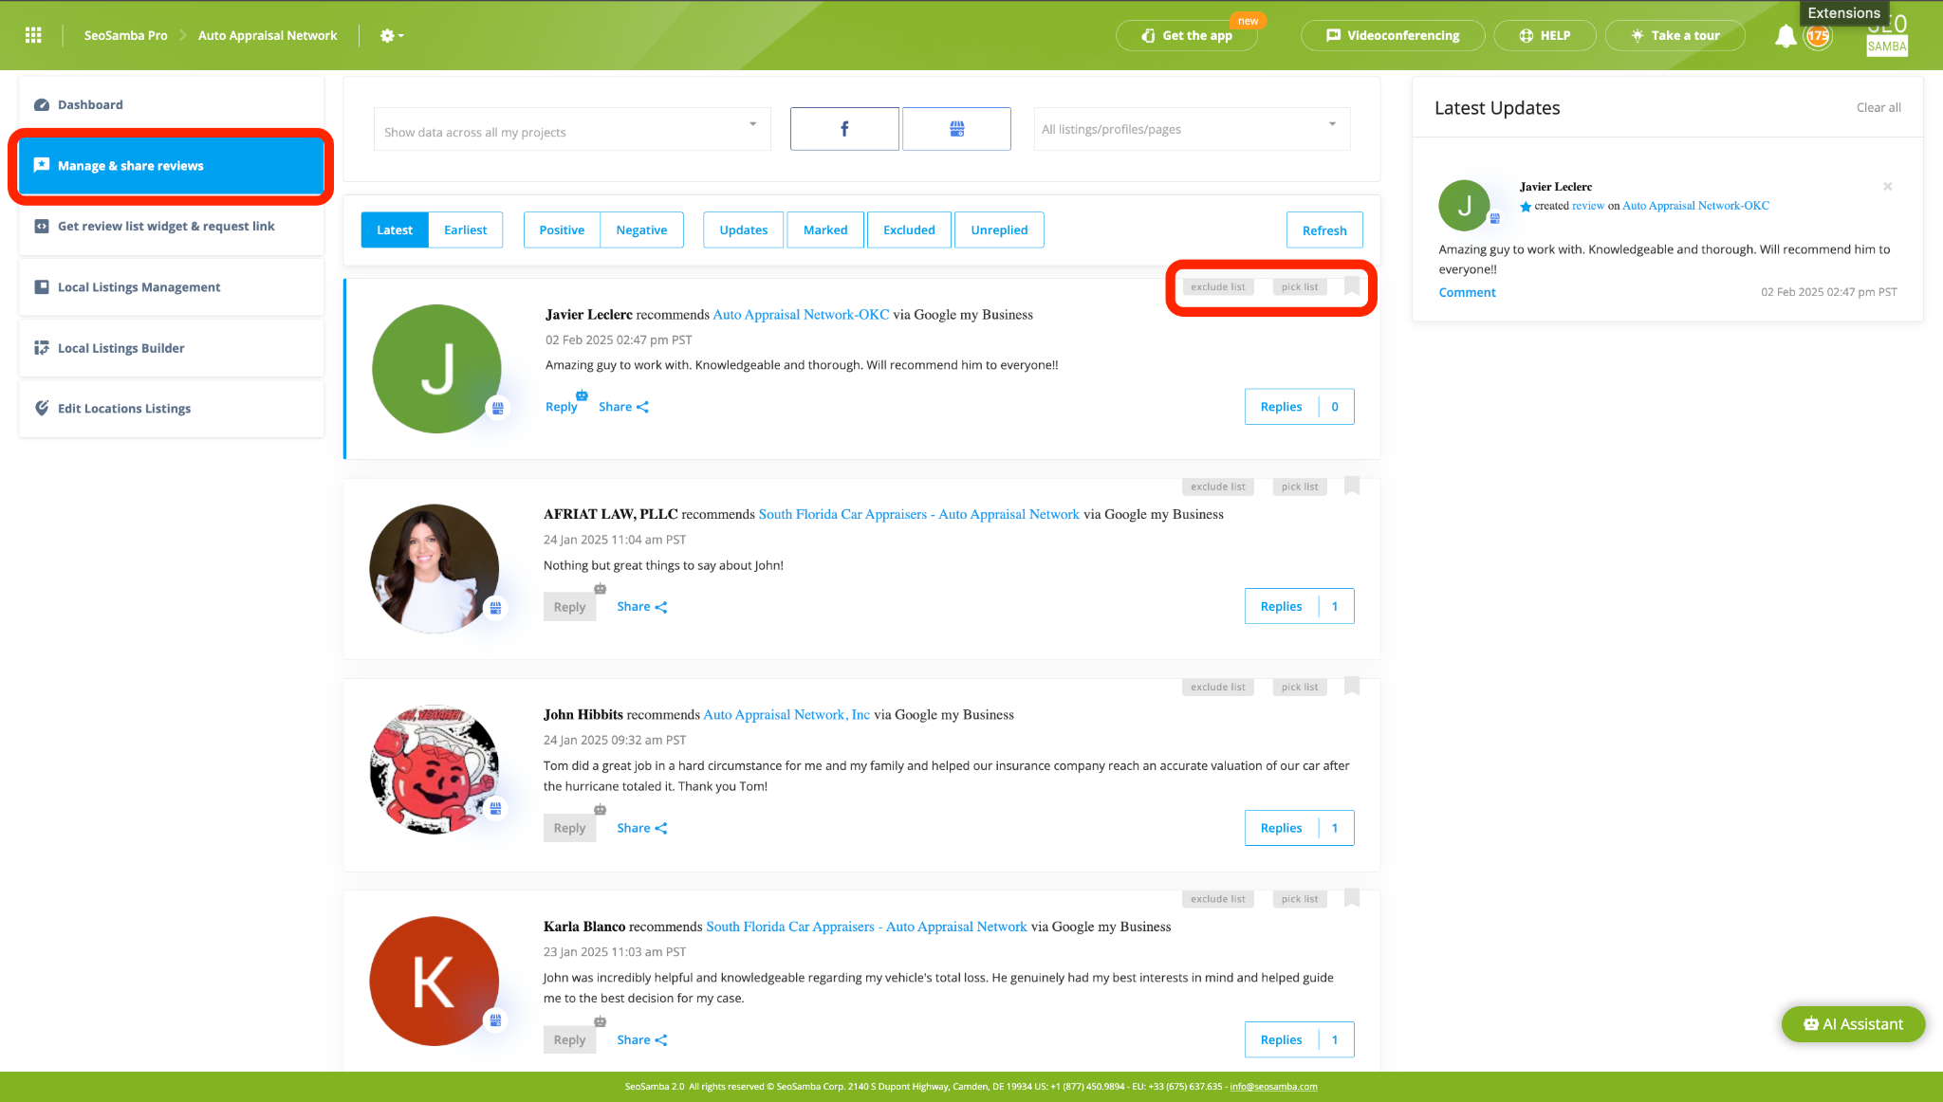Bookmark the John Hibbits review
This screenshot has height=1102, width=1943.
pos(1352,686)
